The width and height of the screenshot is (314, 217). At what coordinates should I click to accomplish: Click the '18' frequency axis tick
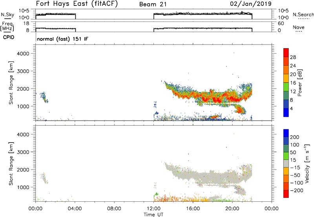tap(26, 24)
